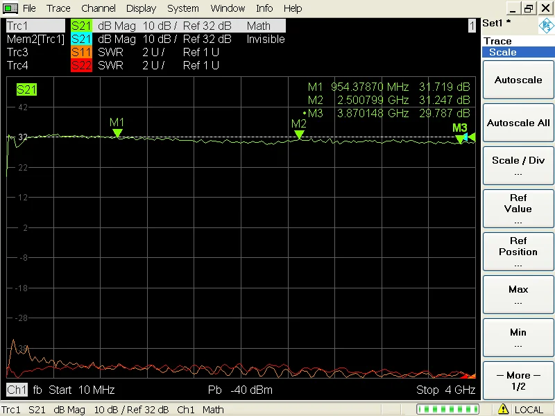The width and height of the screenshot is (555, 416).
Task: Click the M1 marker triangle on the trace
Action: point(117,132)
